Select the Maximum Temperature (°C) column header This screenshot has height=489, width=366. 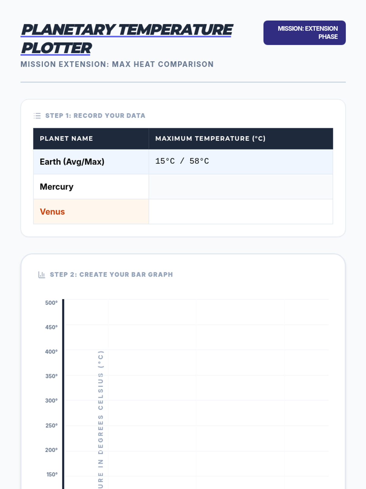click(x=210, y=138)
